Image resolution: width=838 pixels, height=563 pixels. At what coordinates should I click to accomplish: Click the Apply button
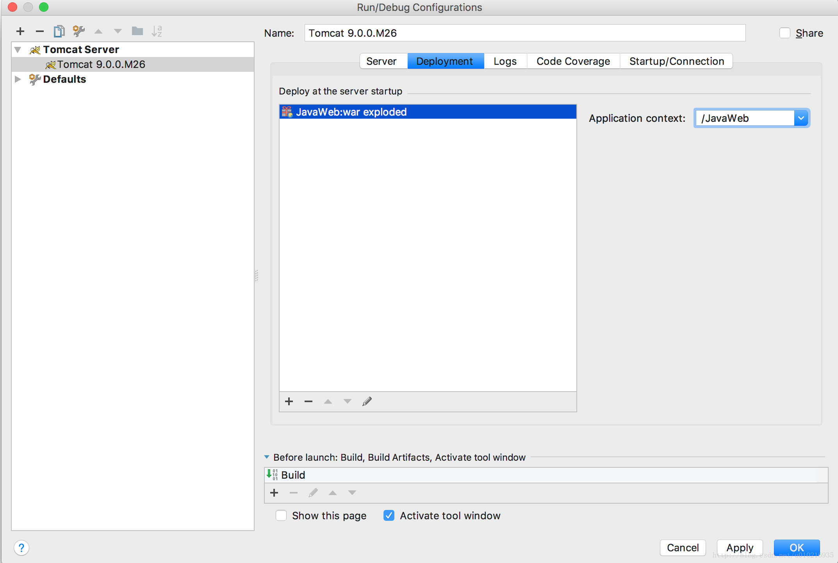(x=740, y=548)
